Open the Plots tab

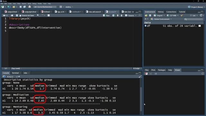point(153,70)
